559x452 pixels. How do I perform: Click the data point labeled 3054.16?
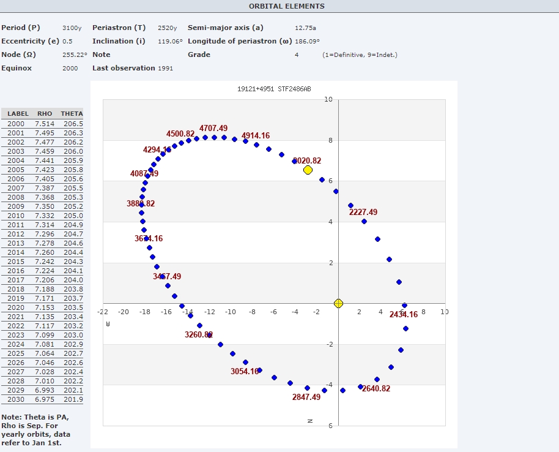(x=245, y=363)
